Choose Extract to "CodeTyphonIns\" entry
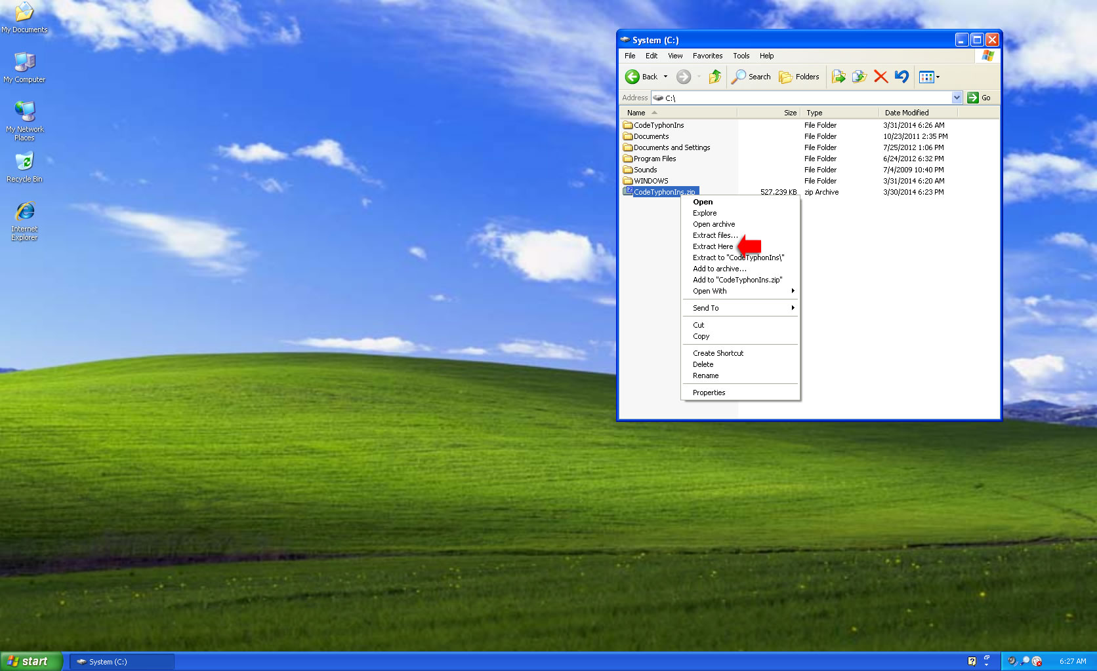 (x=741, y=258)
